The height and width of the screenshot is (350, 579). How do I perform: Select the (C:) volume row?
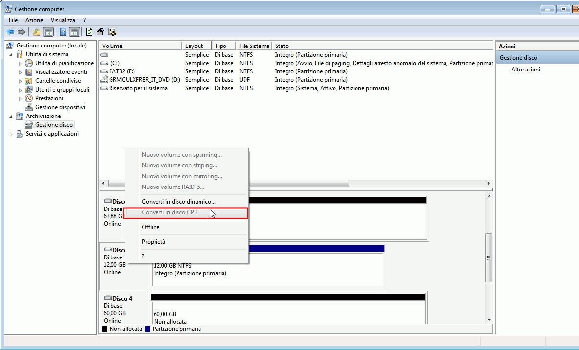click(x=296, y=63)
